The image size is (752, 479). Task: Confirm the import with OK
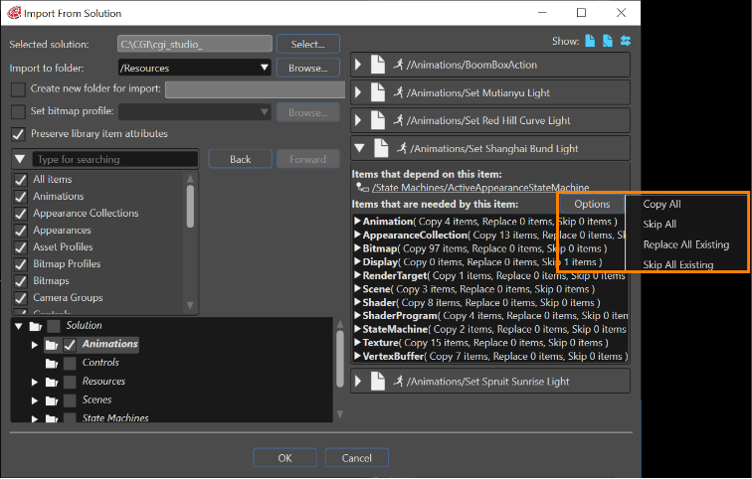pos(284,458)
